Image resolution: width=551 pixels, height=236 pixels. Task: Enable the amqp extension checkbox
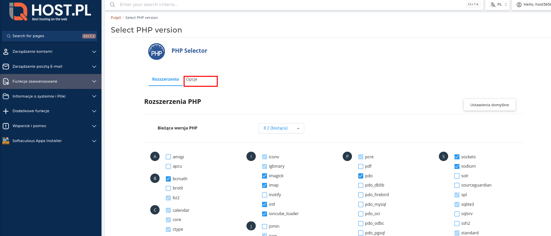pos(168,157)
